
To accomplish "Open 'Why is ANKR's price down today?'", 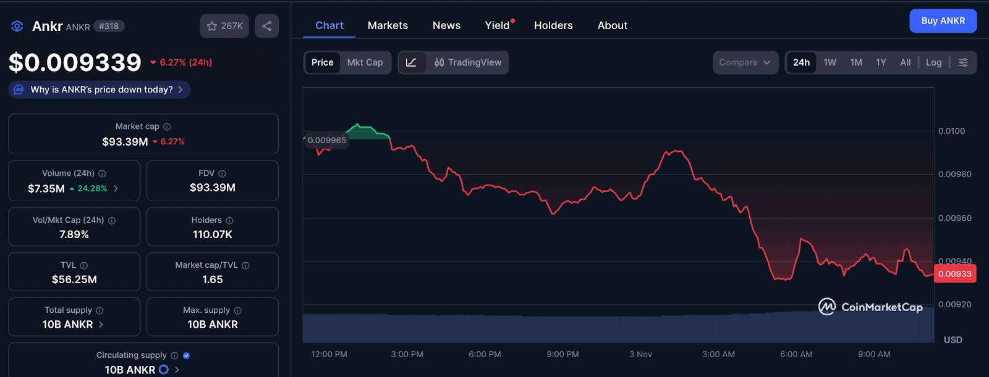I will point(100,89).
